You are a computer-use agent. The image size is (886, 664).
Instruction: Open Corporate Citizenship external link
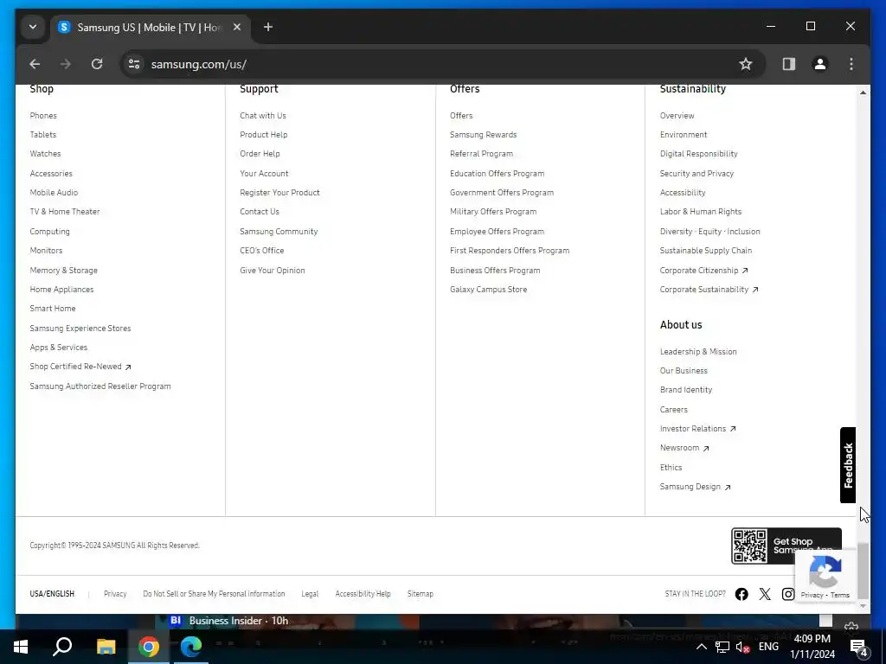(704, 271)
